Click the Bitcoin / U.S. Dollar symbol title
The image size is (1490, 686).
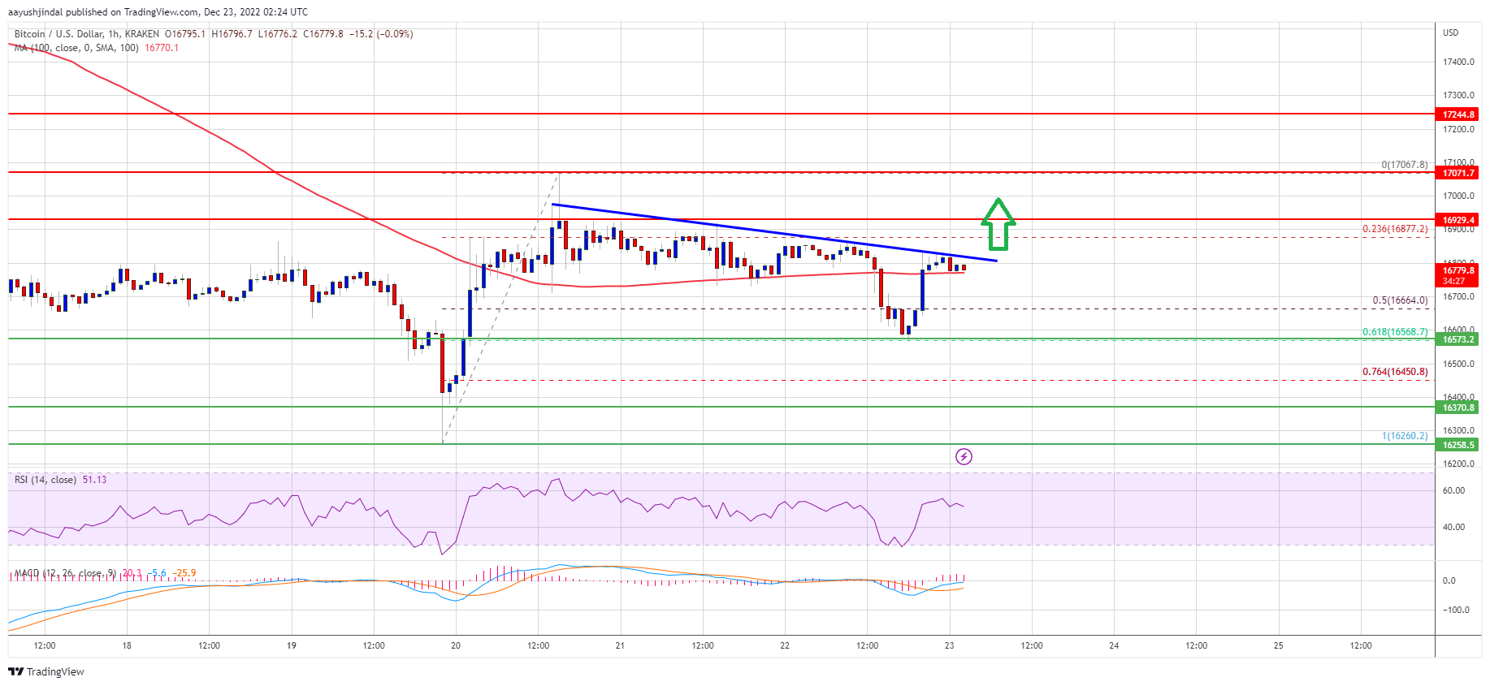coord(58,34)
